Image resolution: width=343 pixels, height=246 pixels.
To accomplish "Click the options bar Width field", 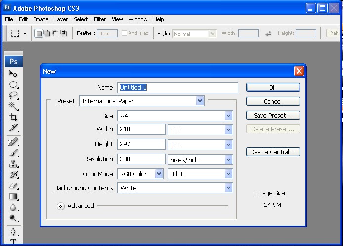I will (x=249, y=33).
